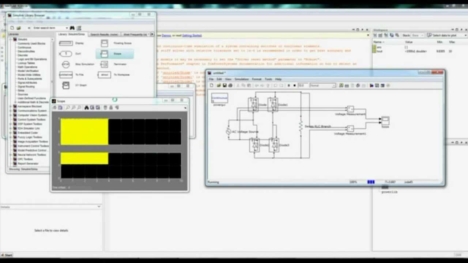Click the powergui Continuous block in model
This screenshot has height=263, width=468.
219,98
